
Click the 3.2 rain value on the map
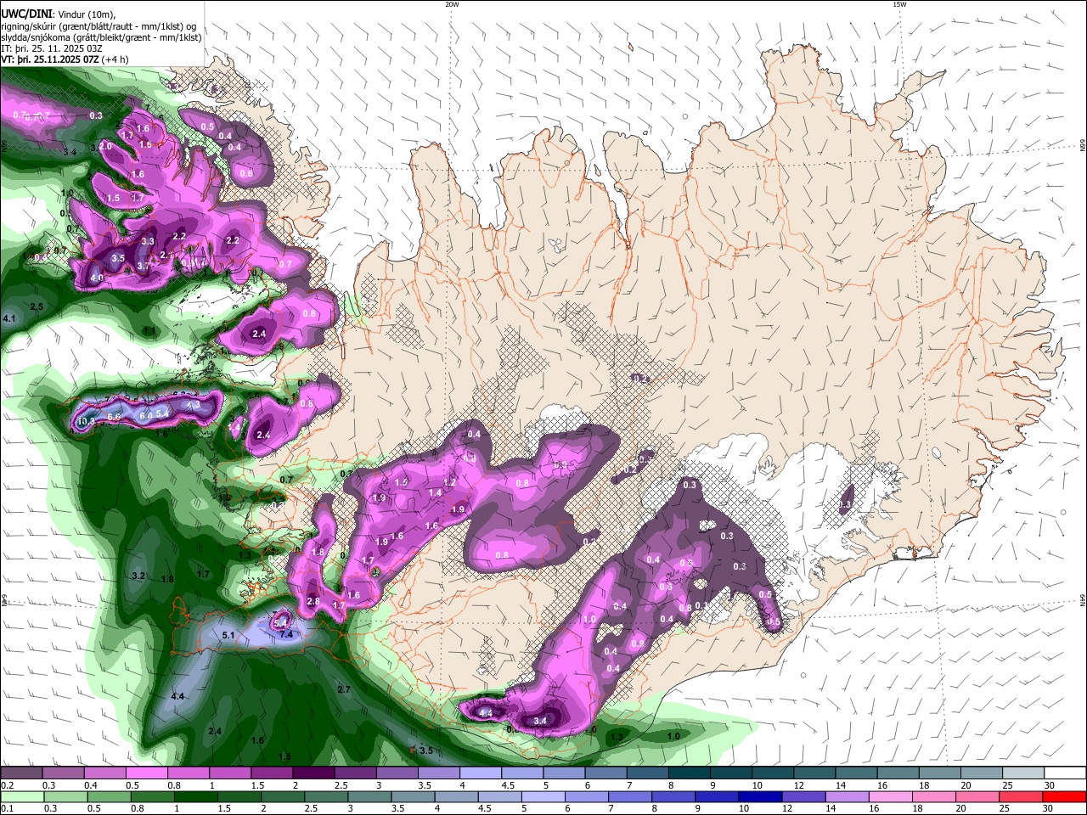pos(138,576)
